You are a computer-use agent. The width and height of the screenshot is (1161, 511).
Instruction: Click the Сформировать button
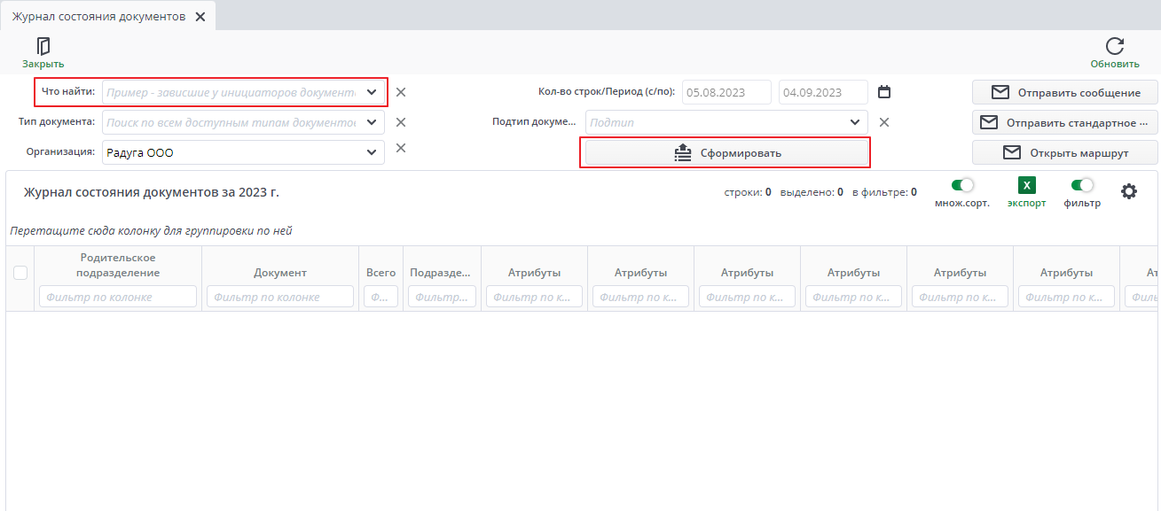point(726,153)
